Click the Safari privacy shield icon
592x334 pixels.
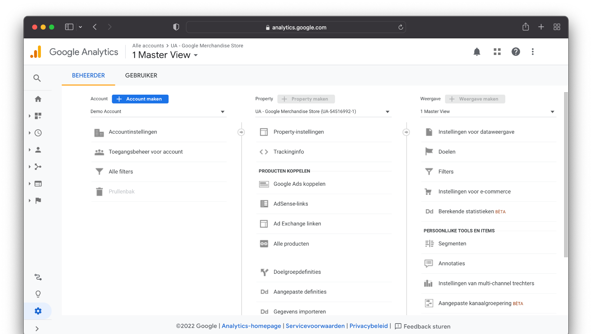tap(176, 27)
